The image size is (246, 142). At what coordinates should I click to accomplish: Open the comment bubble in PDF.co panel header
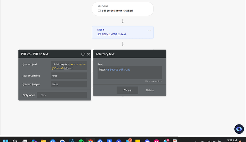pos(83,54)
